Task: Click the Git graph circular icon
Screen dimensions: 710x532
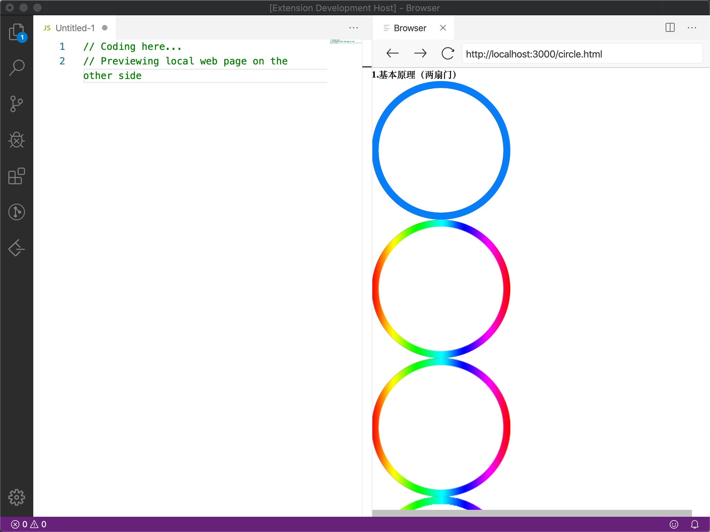Action: 16,212
